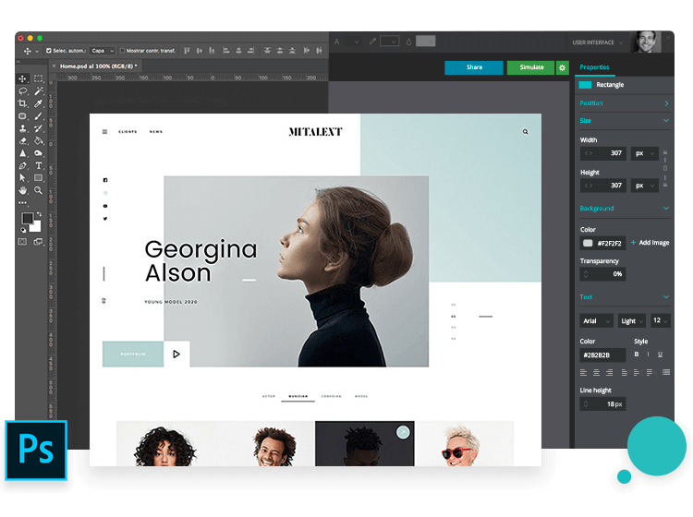Toggle the Selec. autom. checkbox
Viewport: 693px width, 517px height.
pos(49,51)
